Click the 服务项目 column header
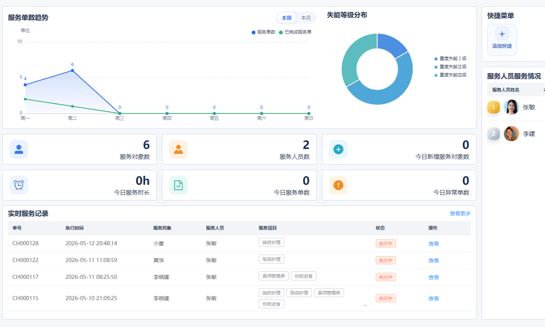The height and width of the screenshot is (327, 545). (268, 228)
